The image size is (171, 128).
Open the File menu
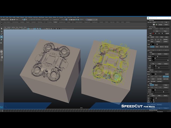click(1, 17)
